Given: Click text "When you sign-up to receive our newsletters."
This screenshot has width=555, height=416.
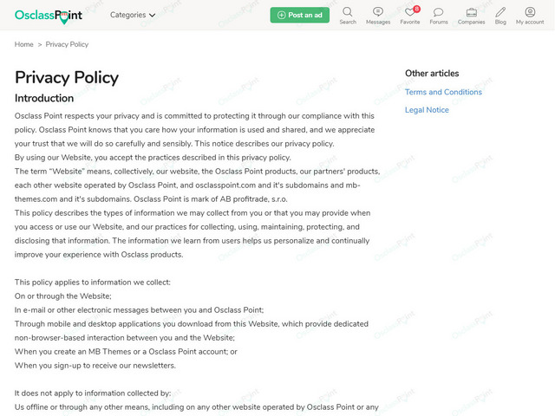Looking at the screenshot, I should pos(95,366).
